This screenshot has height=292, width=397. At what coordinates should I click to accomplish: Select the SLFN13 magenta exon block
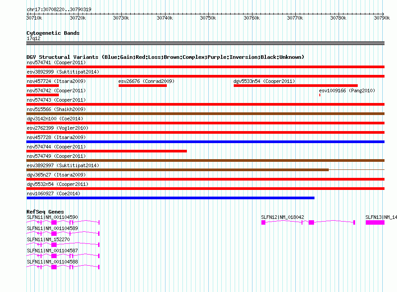click(375, 222)
